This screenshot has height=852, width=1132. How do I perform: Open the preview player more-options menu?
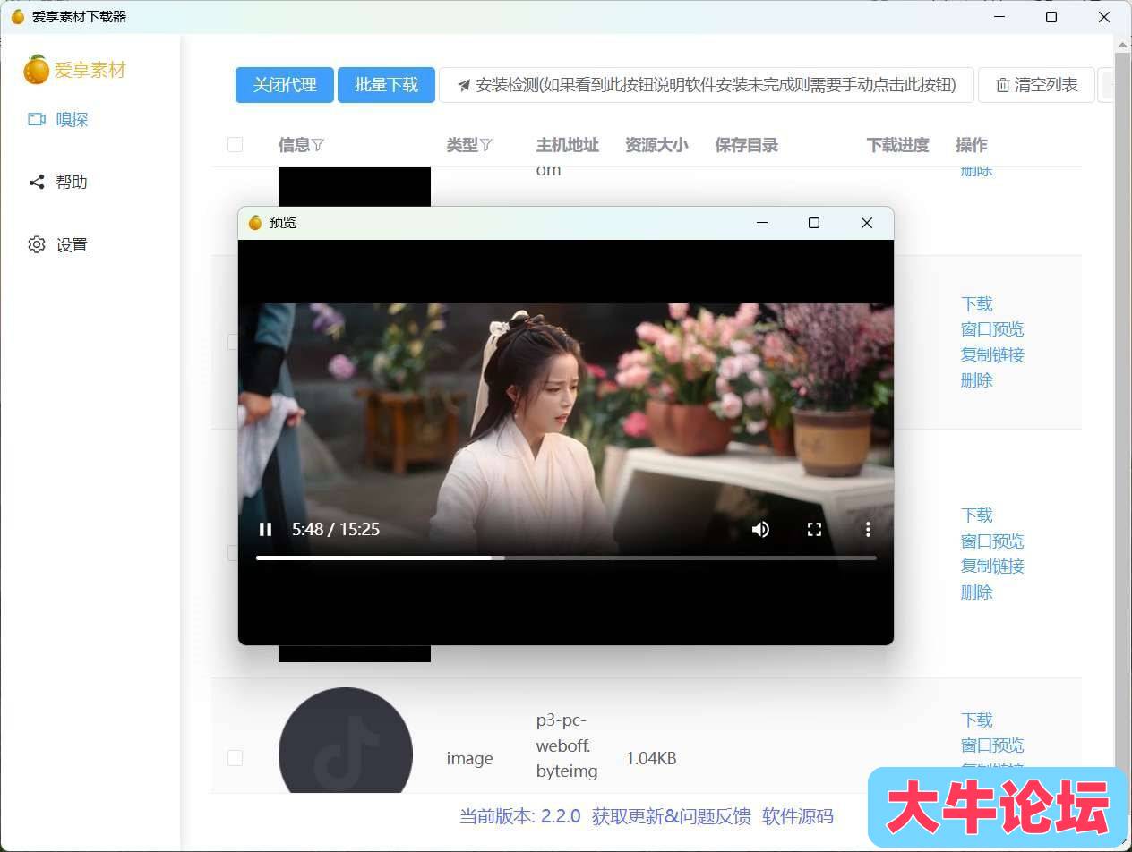(867, 529)
